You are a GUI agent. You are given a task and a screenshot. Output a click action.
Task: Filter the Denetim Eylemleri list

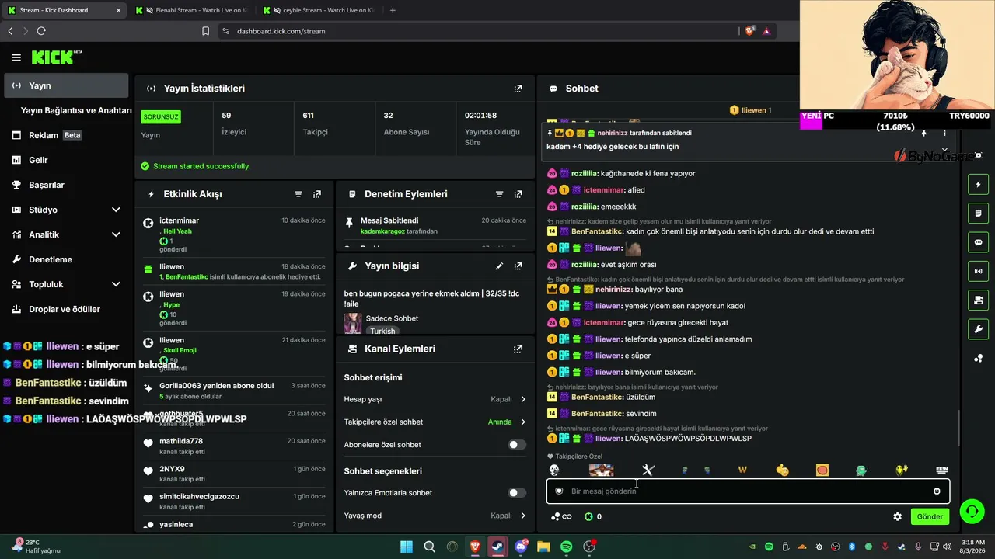[499, 194]
